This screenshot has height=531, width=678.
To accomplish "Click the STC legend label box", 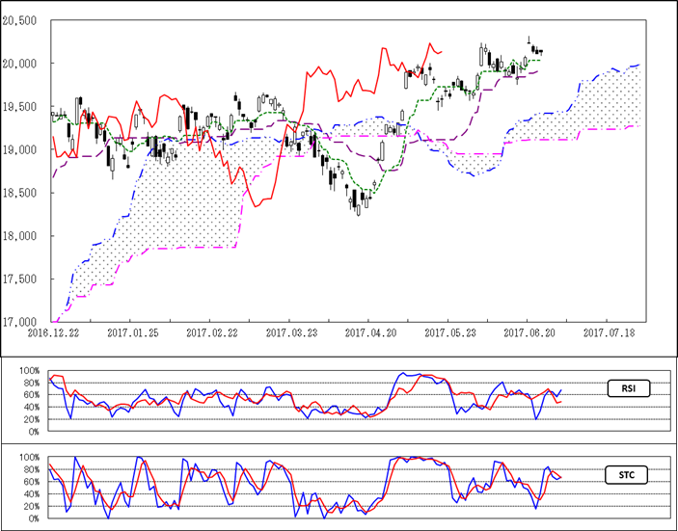I will [x=628, y=475].
